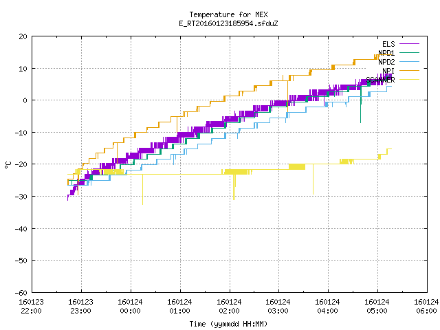
Task: Click the x-axis label 160124 06:00
Action: coord(426,307)
